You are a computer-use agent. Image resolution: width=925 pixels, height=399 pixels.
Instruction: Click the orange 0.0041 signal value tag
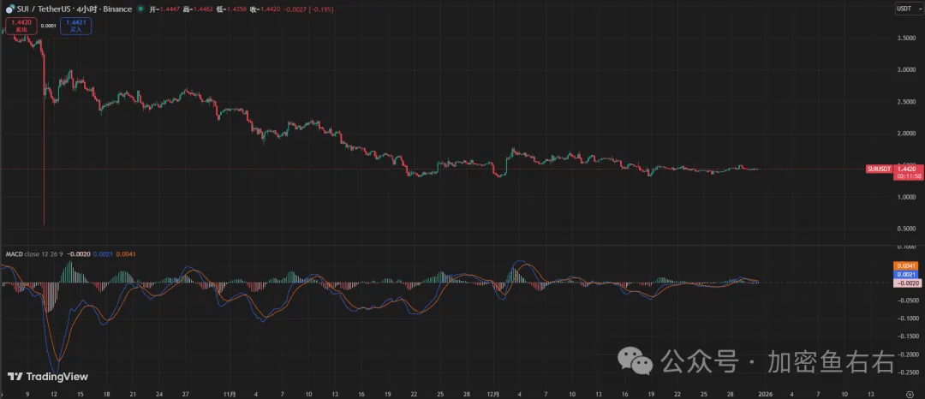(907, 265)
